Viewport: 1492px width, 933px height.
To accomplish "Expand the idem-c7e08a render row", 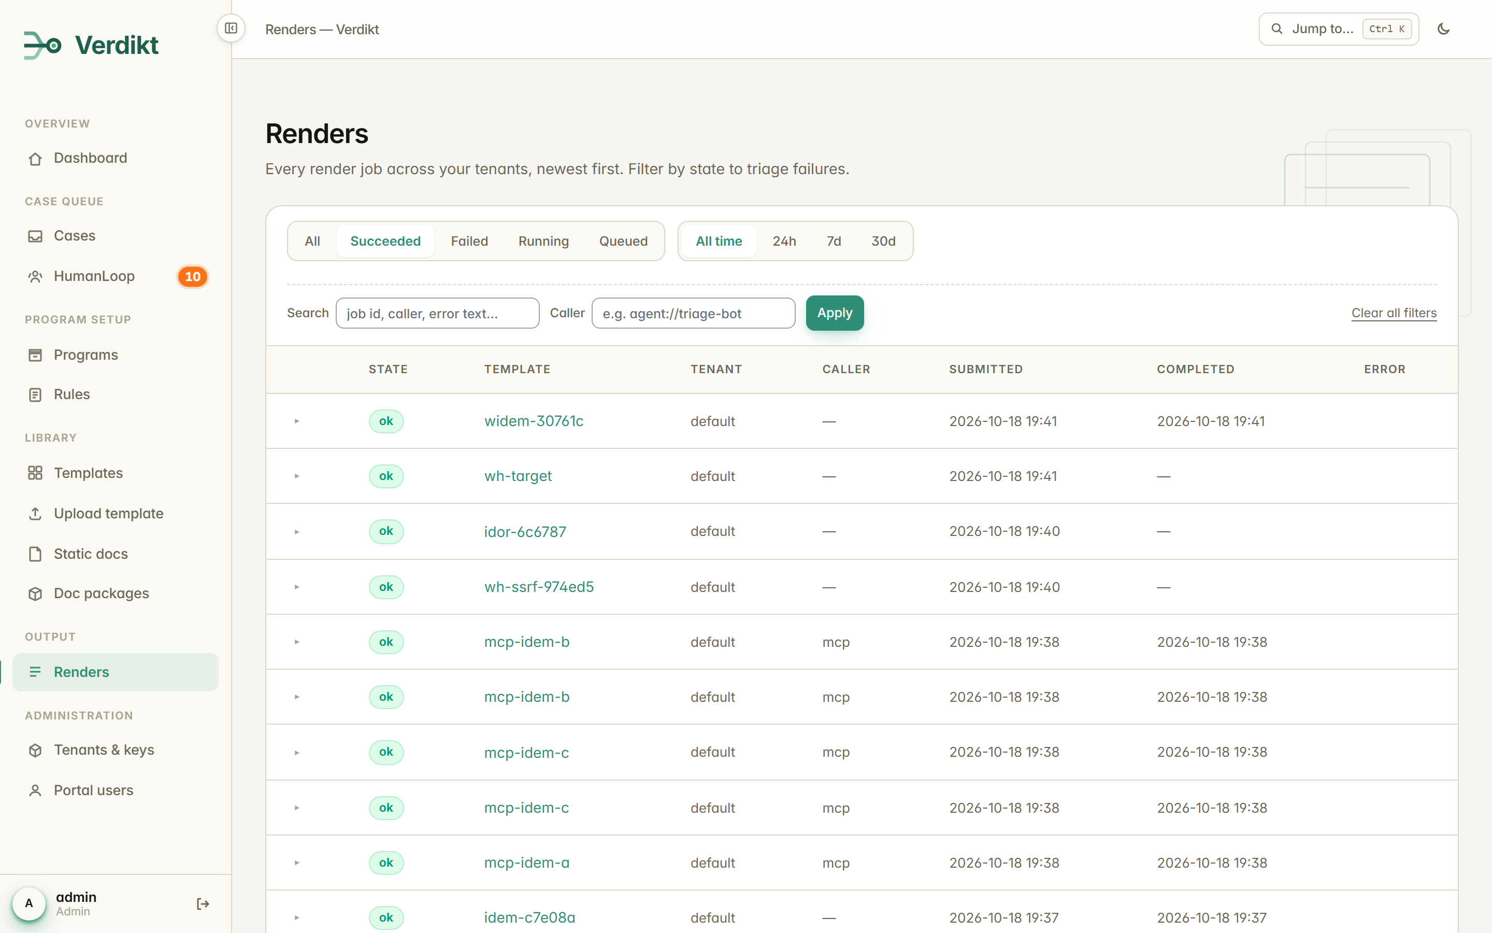I will pyautogui.click(x=296, y=917).
